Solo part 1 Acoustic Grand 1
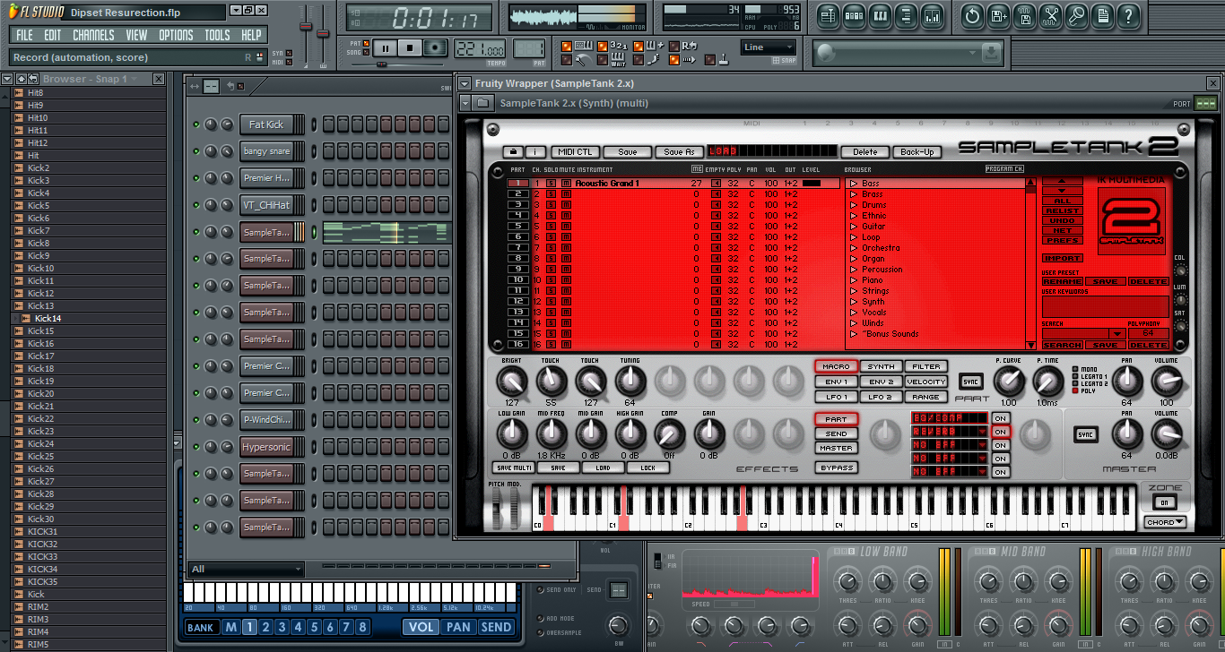This screenshot has width=1225, height=652. 552,184
